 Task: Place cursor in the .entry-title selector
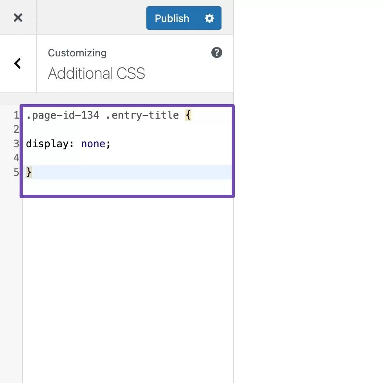(x=142, y=116)
